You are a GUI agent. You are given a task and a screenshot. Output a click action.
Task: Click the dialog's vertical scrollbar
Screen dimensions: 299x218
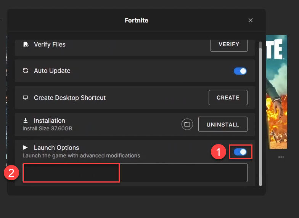260,114
